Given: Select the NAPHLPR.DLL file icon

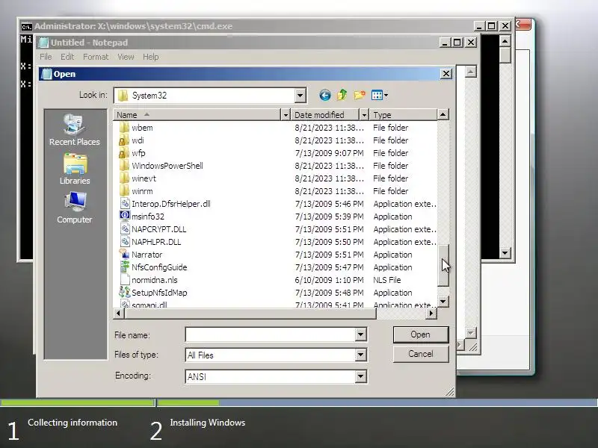Looking at the screenshot, I should [125, 241].
